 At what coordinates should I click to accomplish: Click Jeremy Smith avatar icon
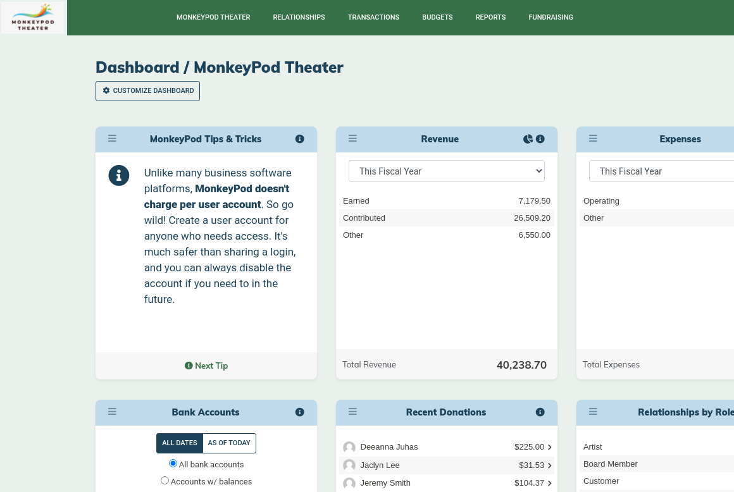pyautogui.click(x=349, y=483)
